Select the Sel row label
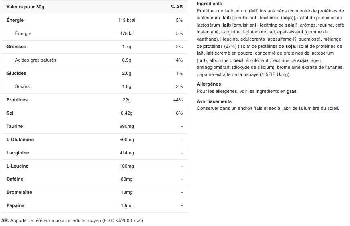This screenshot has width=350, height=226. pyautogui.click(x=10, y=113)
